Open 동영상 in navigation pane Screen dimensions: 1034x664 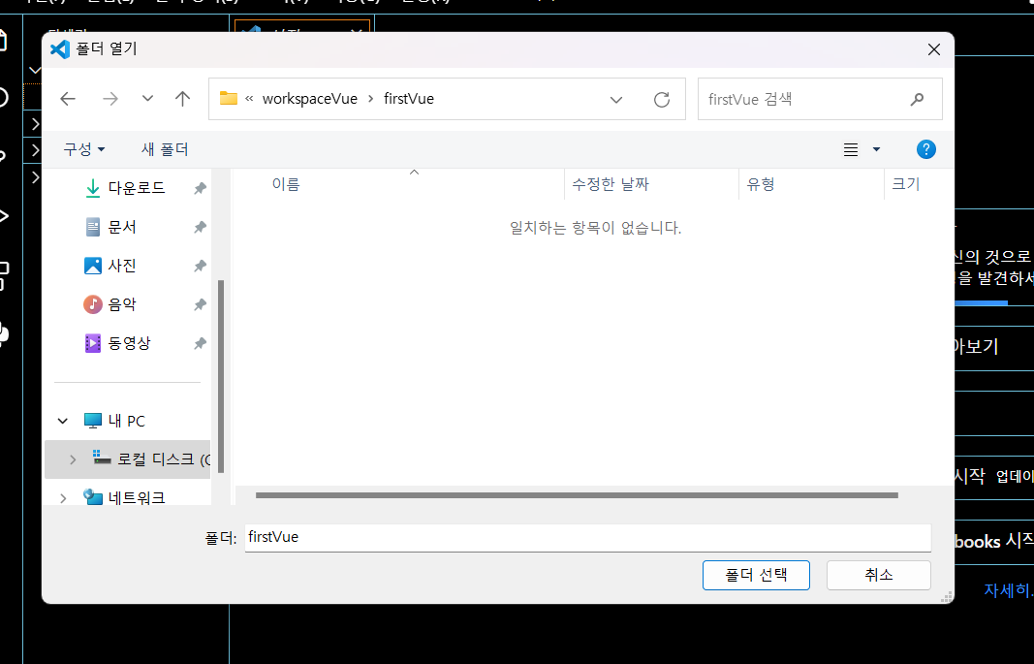(x=129, y=343)
